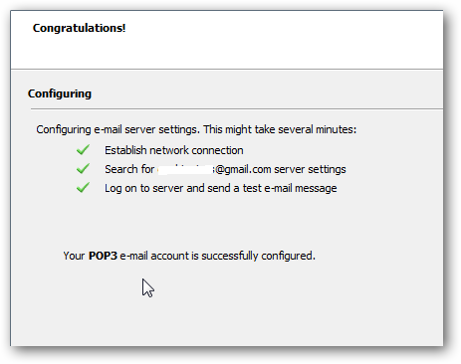Screen dimensions: 461x364
Task: Click the phrase e-mail account is
Action: pyautogui.click(x=159, y=256)
